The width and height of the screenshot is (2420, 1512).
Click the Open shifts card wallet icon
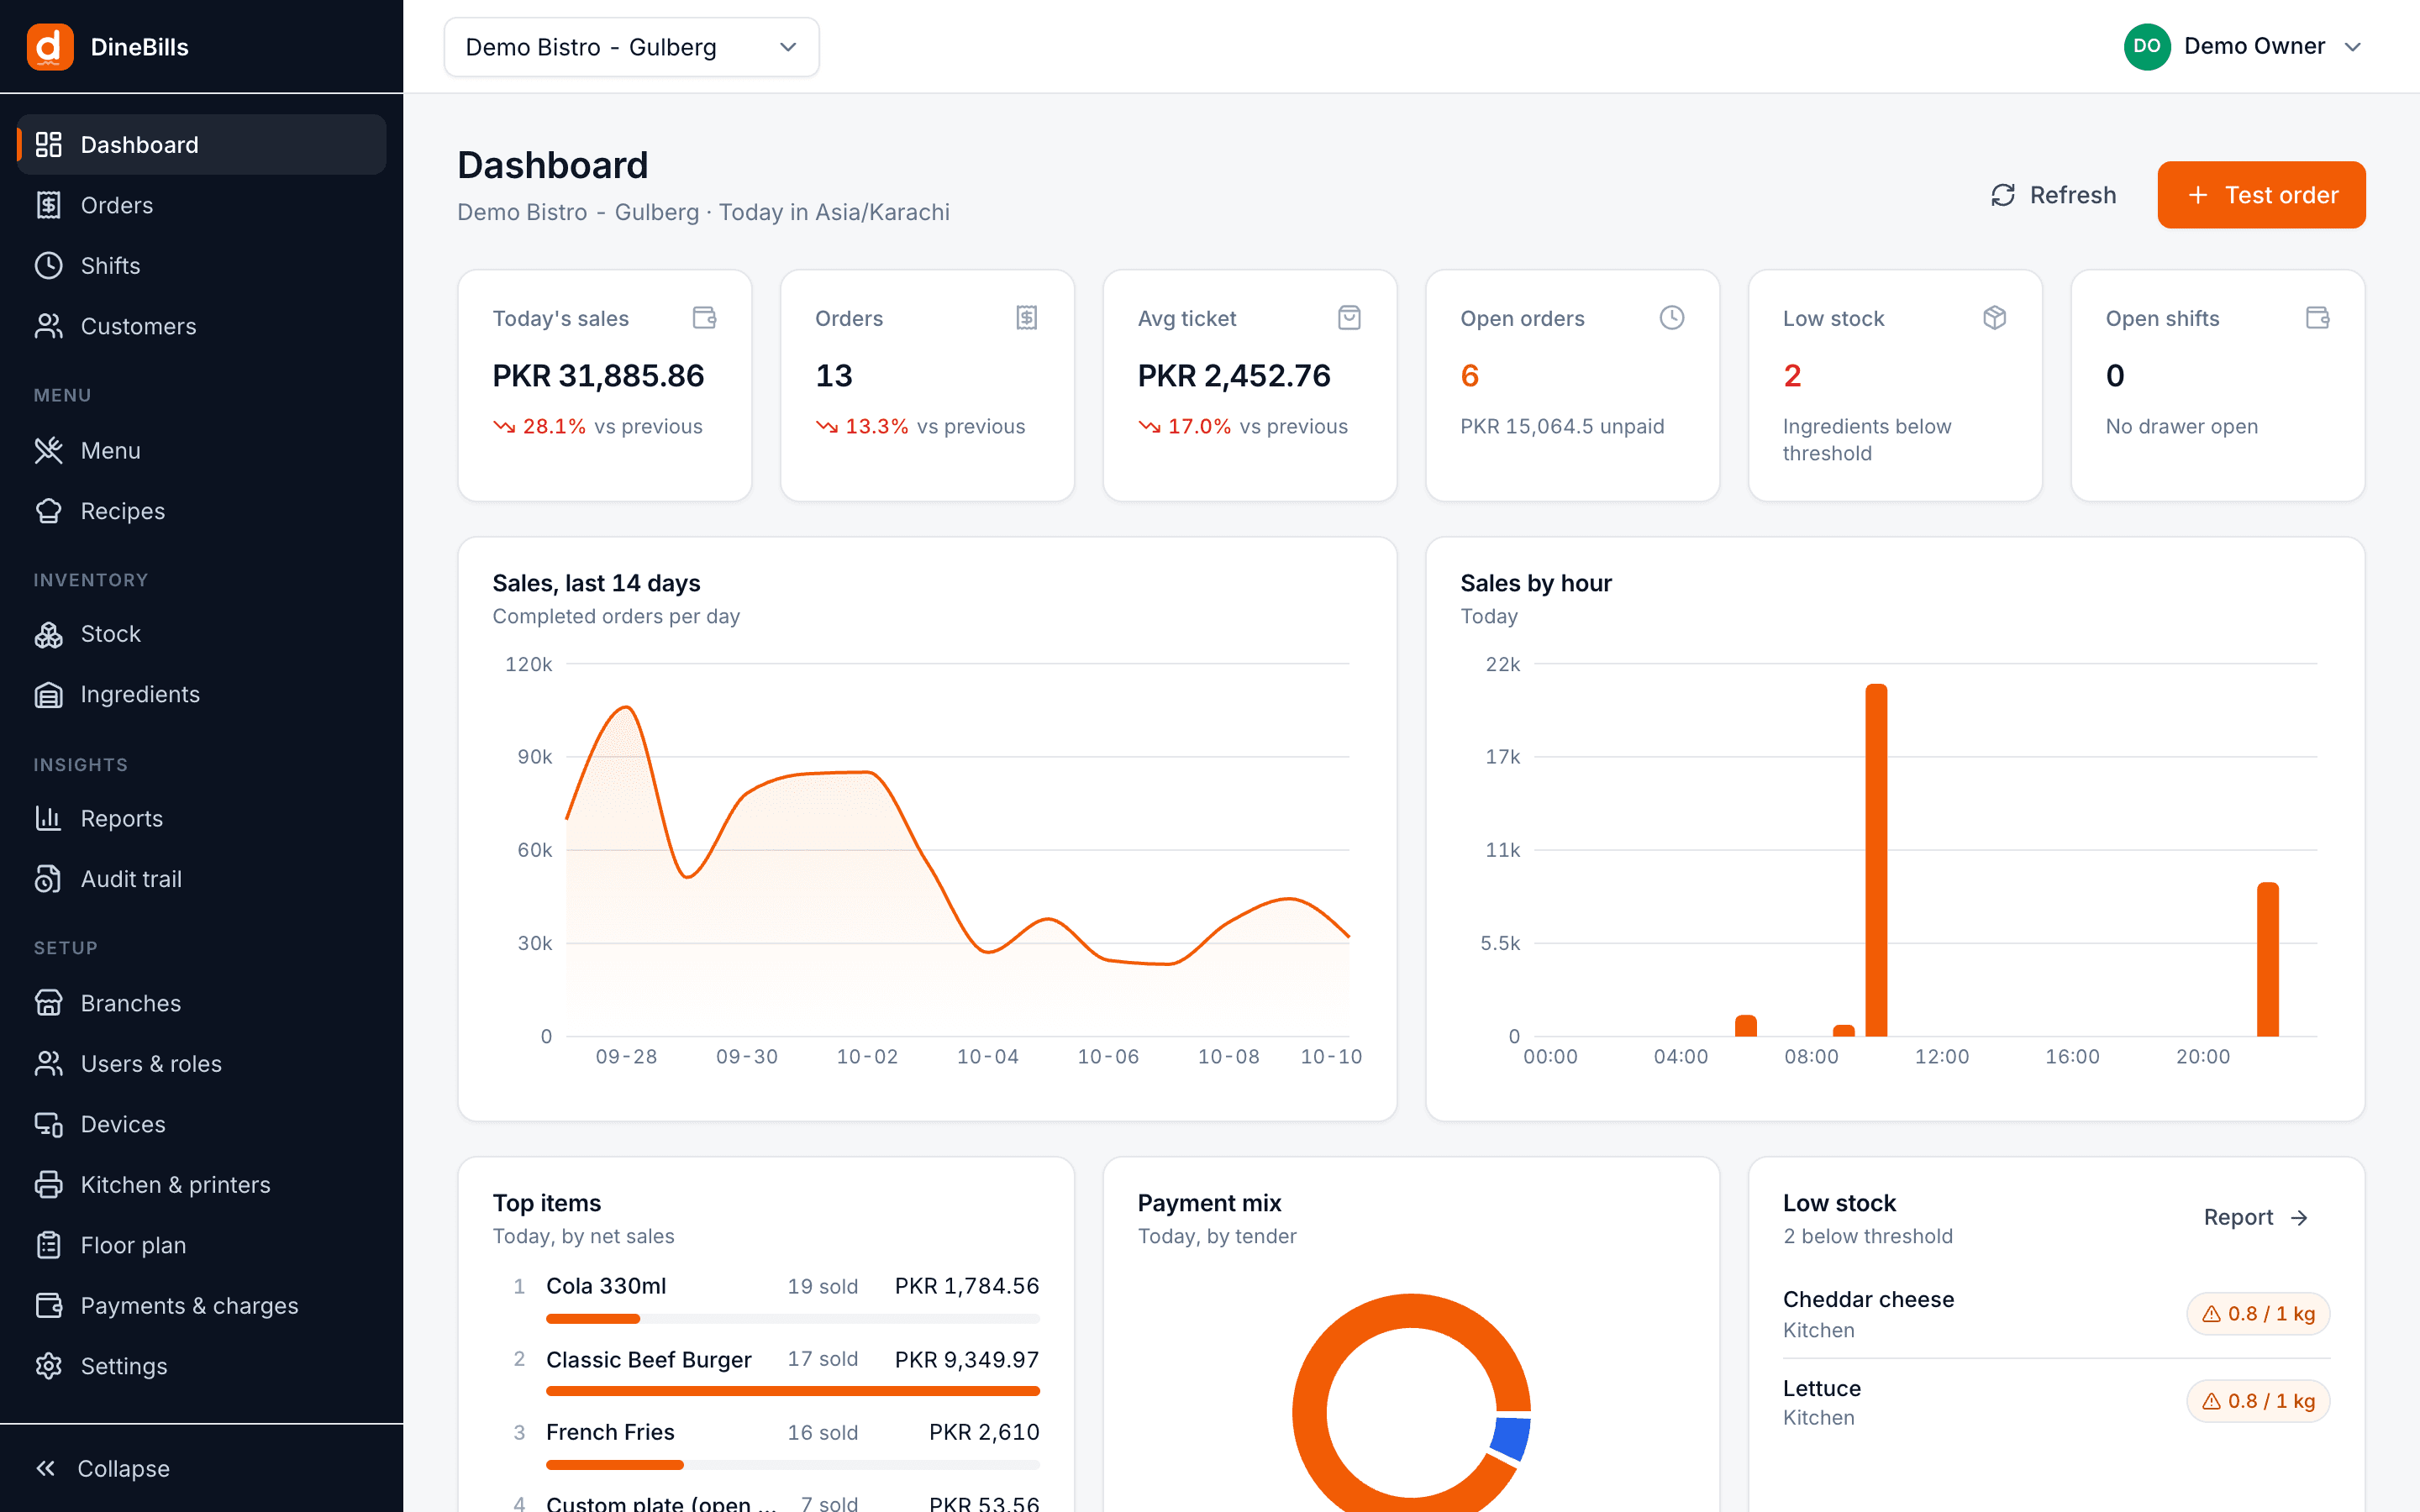pos(2317,318)
